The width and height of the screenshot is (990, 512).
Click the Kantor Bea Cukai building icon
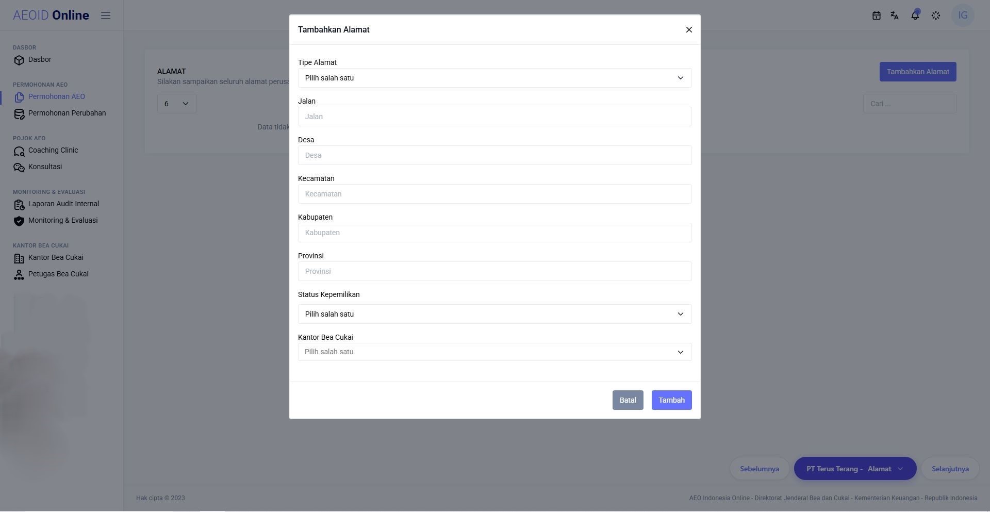pos(19,258)
